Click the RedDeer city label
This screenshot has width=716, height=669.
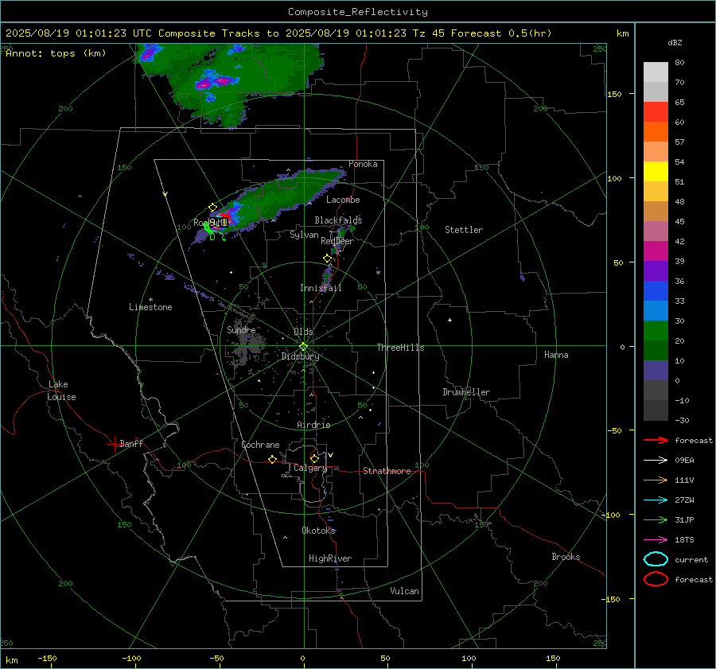pyautogui.click(x=337, y=241)
